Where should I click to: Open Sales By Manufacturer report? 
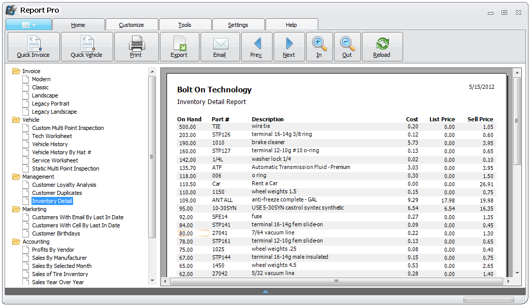tap(59, 258)
